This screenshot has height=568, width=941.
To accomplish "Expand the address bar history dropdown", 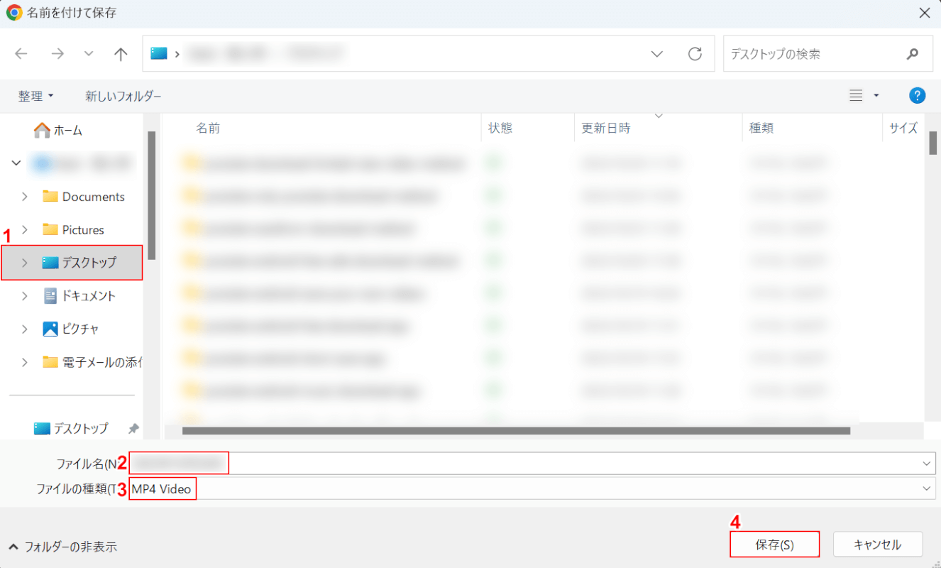I will point(657,54).
